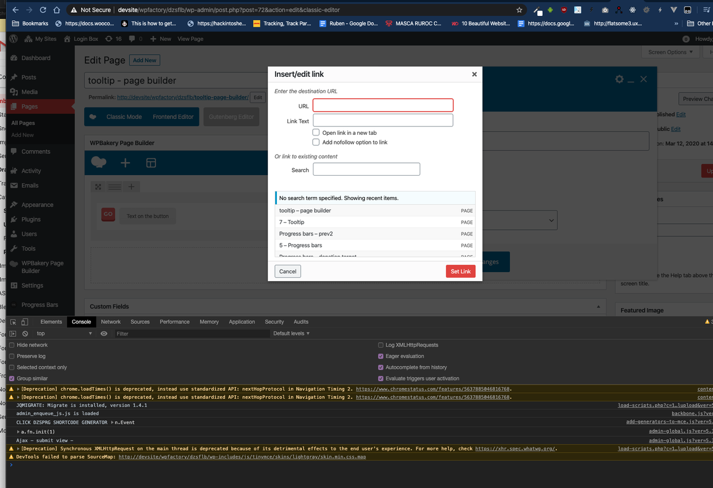Enable the Preserve log checkbox
The height and width of the screenshot is (488, 713).
(x=12, y=356)
